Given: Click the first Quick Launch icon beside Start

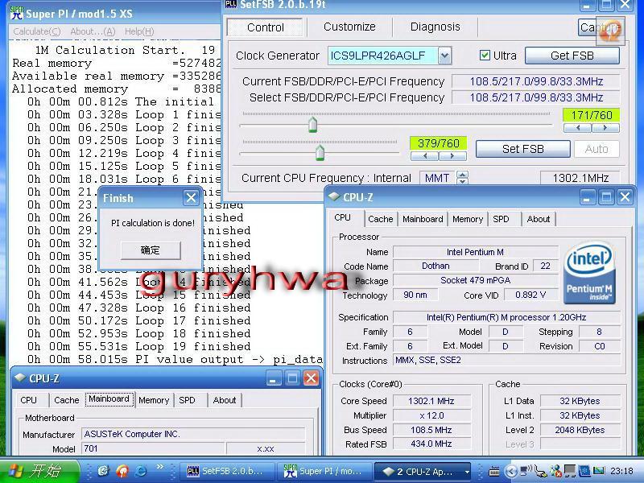Looking at the screenshot, I should tap(103, 471).
